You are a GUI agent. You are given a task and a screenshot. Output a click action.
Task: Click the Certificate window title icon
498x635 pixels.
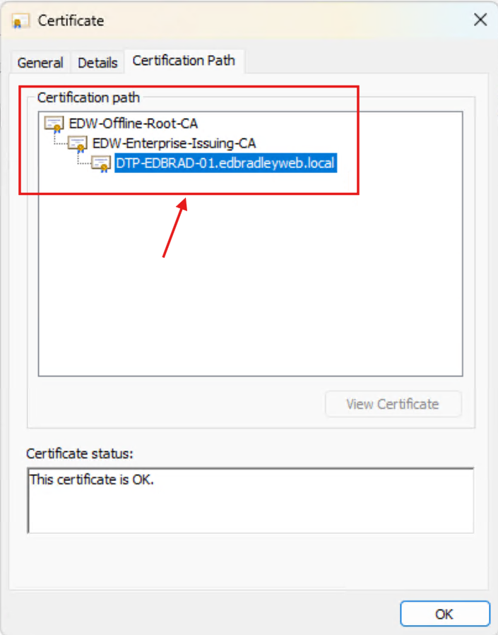pos(20,20)
